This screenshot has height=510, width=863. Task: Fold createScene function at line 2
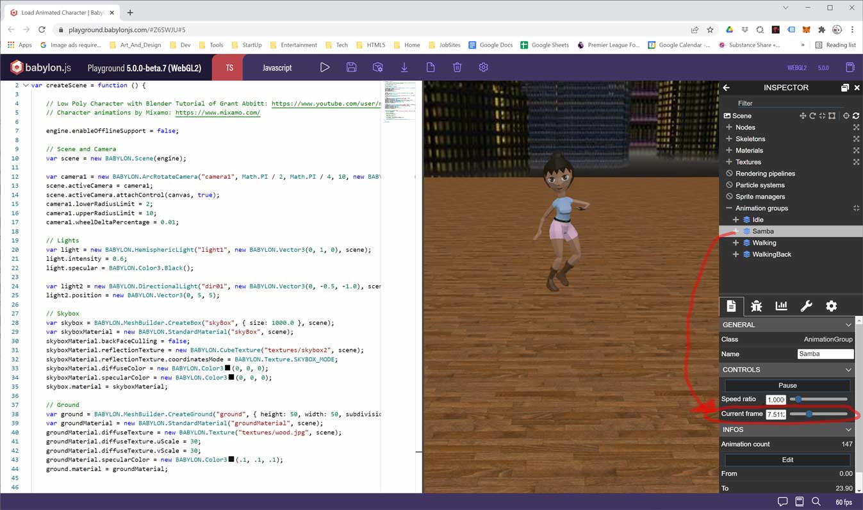(x=26, y=85)
